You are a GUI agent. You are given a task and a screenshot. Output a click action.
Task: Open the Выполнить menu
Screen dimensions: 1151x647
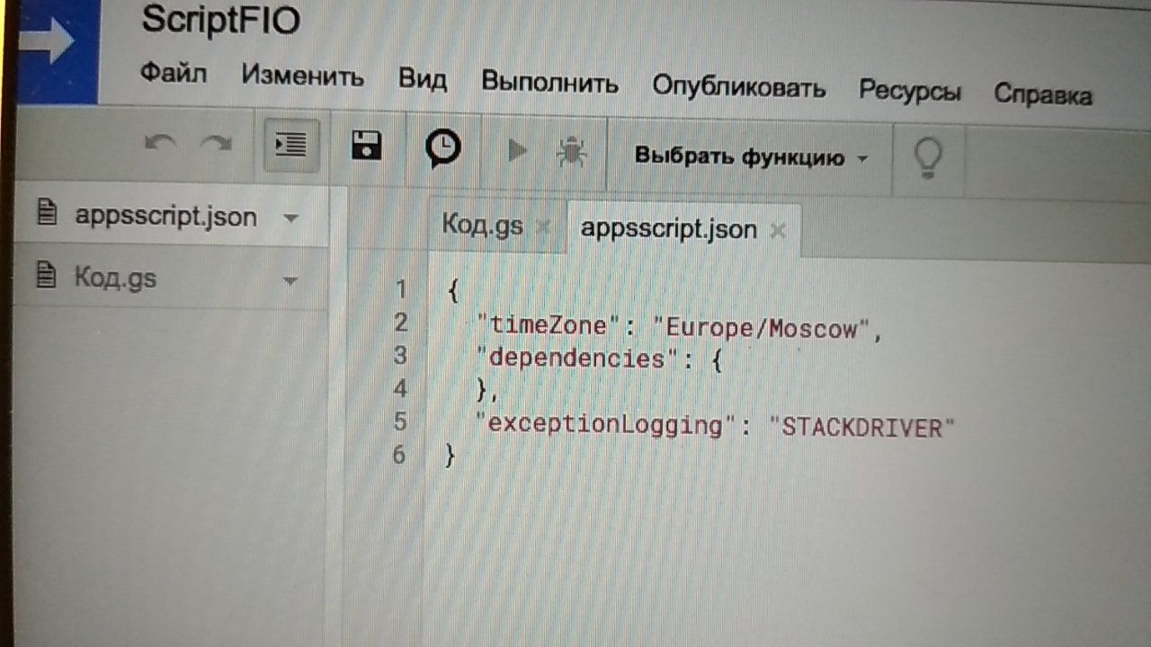(549, 82)
